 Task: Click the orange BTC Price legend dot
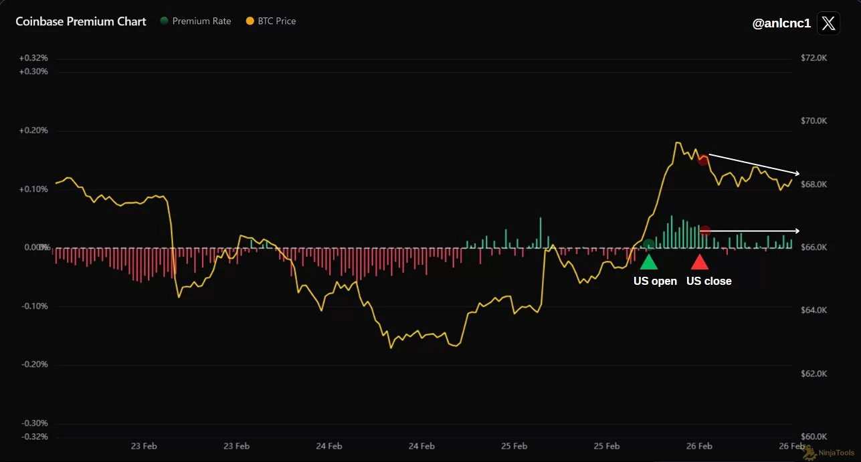[x=250, y=21]
